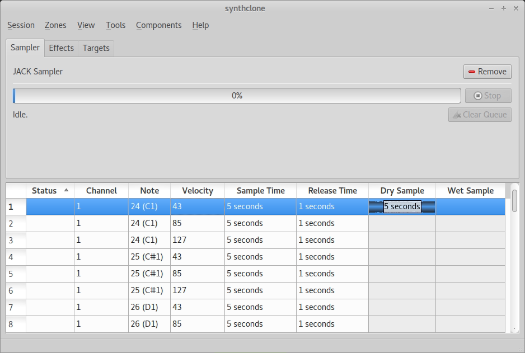This screenshot has height=353, width=525.
Task: Open the View menu
Action: (x=86, y=25)
